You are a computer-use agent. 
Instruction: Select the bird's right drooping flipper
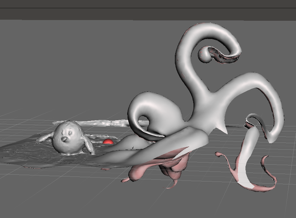point(89,146)
